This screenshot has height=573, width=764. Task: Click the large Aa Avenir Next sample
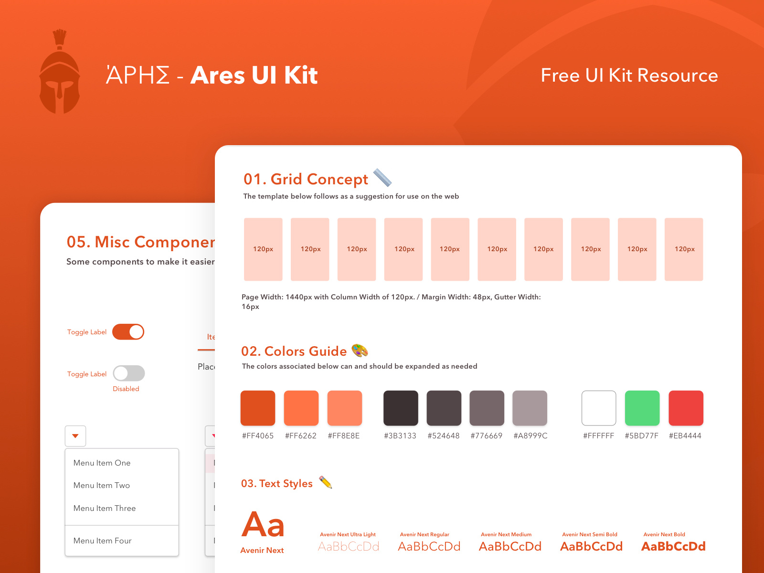pyautogui.click(x=263, y=524)
